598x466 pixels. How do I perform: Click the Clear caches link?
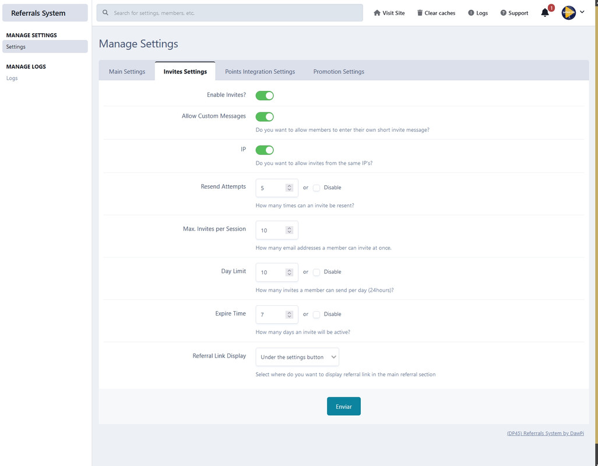tap(436, 13)
